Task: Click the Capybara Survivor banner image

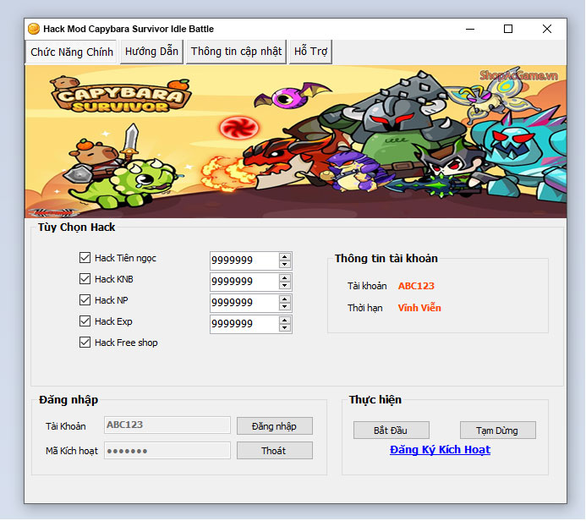Action: [x=296, y=141]
